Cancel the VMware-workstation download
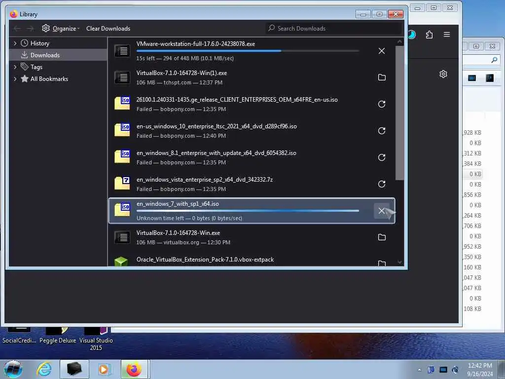505x379 pixels. [x=382, y=51]
